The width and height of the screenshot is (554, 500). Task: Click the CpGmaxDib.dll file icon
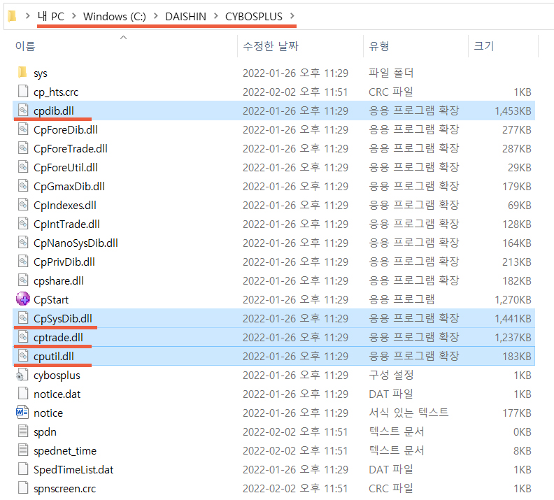tap(23, 186)
